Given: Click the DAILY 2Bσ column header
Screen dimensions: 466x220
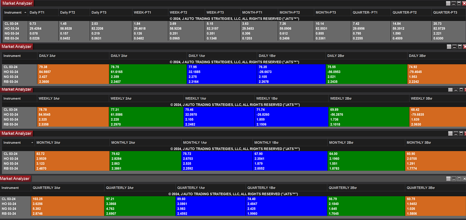Looking at the screenshot, I should pyautogui.click(x=366, y=56).
